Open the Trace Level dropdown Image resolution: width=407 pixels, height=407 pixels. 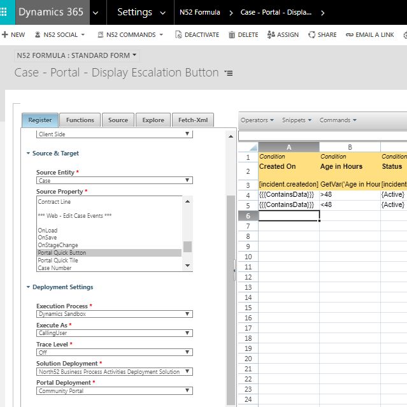[115, 352]
